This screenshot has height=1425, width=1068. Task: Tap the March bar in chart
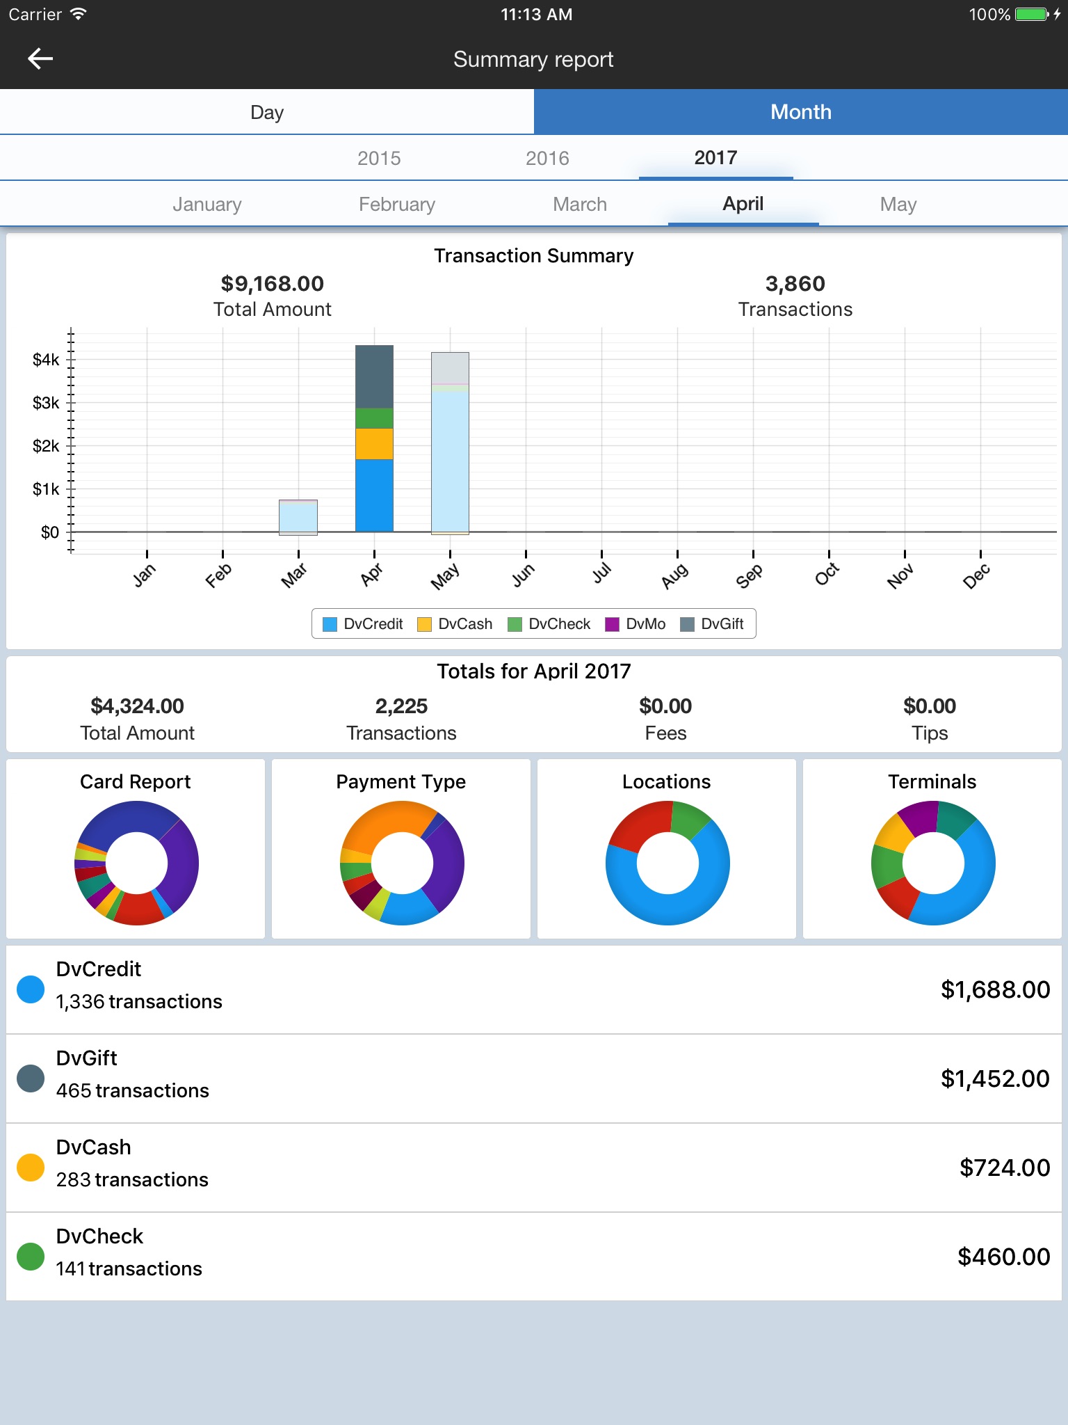pos(298,517)
